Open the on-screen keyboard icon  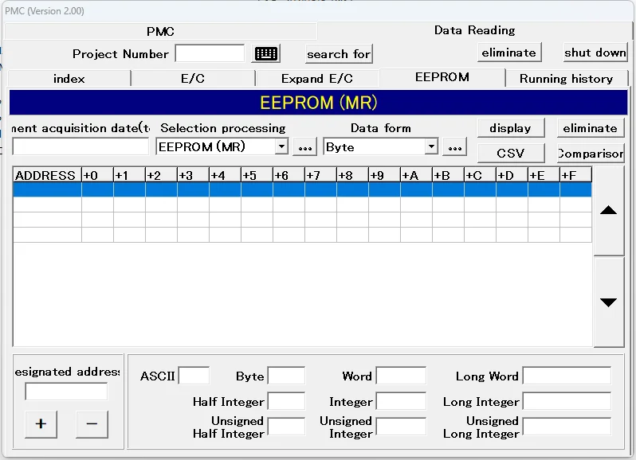[x=265, y=54]
